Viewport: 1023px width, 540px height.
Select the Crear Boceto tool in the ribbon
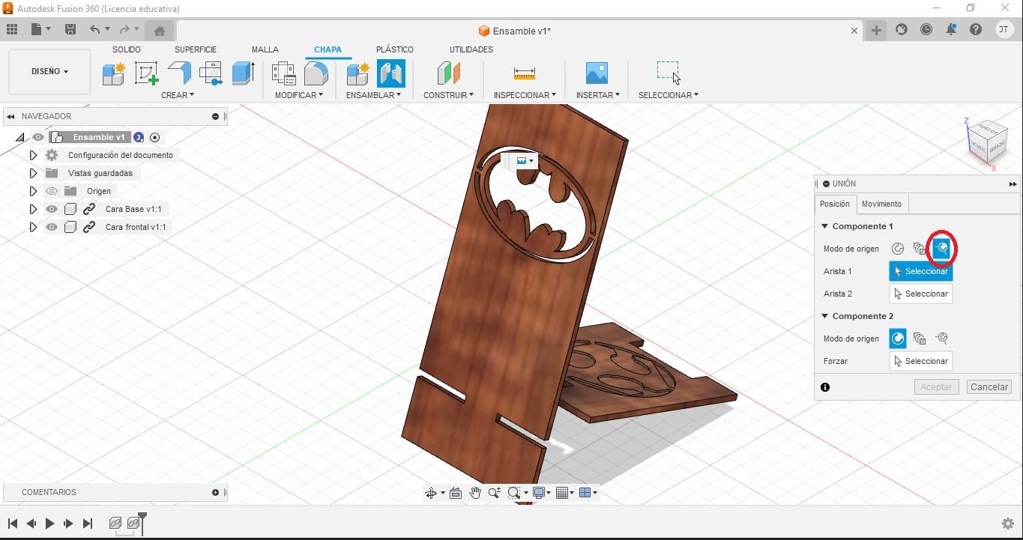tap(146, 73)
